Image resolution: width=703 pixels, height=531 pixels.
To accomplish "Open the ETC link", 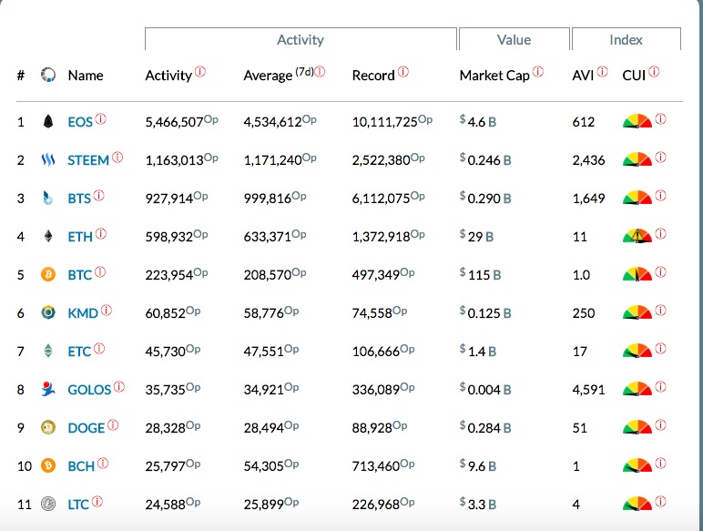I will (x=79, y=352).
